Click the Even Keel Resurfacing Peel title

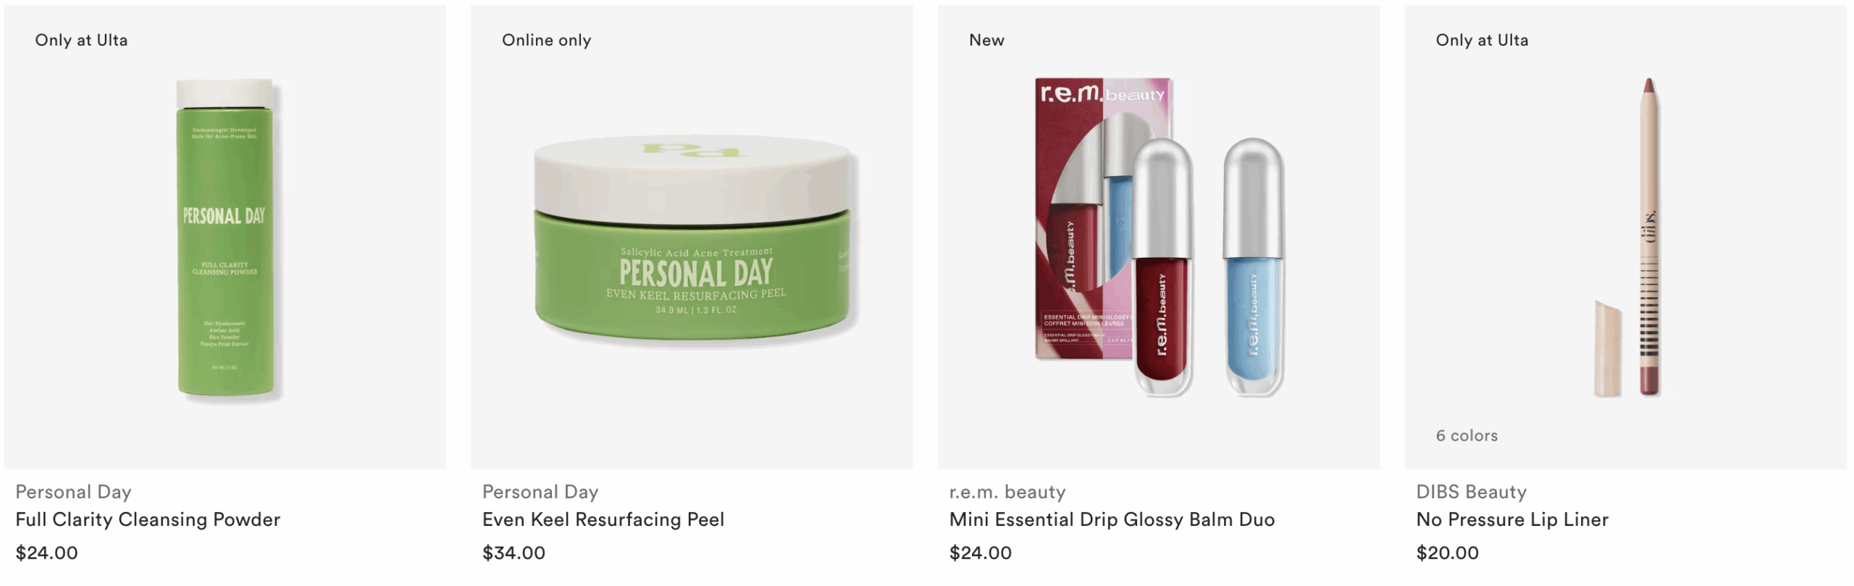pos(603,519)
